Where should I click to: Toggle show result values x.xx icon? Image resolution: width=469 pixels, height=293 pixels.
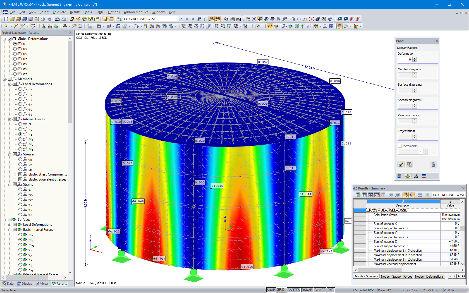[x=218, y=19]
